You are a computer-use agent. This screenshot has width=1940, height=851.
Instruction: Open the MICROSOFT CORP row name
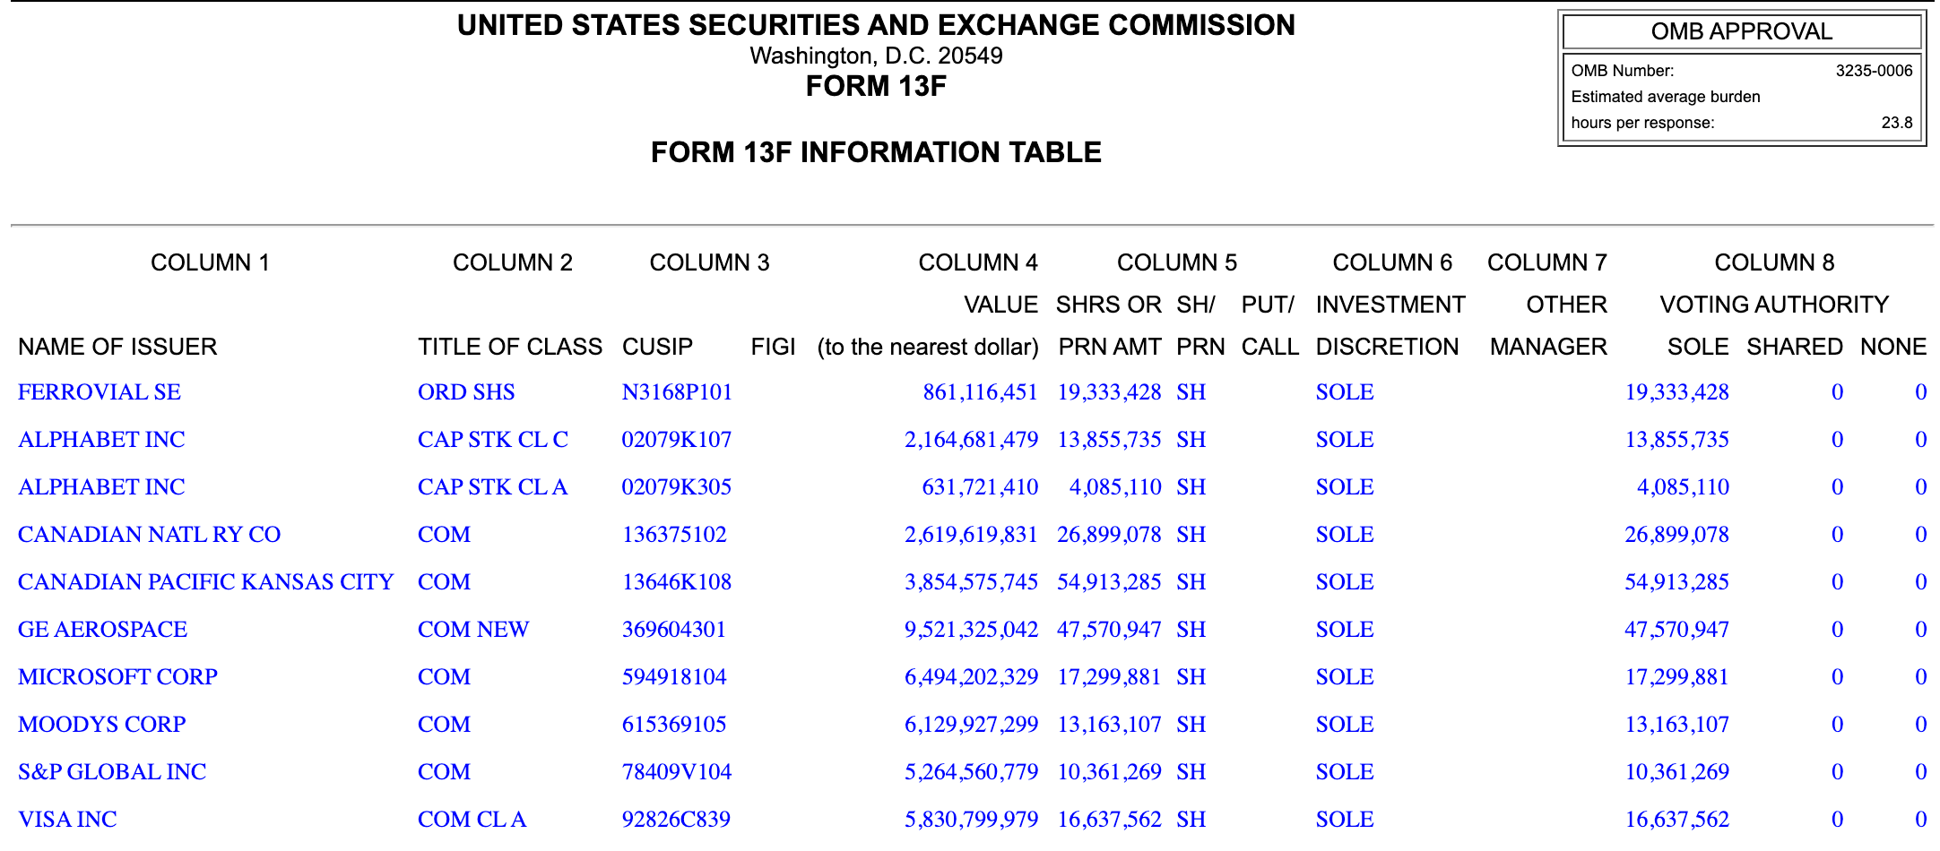[117, 677]
